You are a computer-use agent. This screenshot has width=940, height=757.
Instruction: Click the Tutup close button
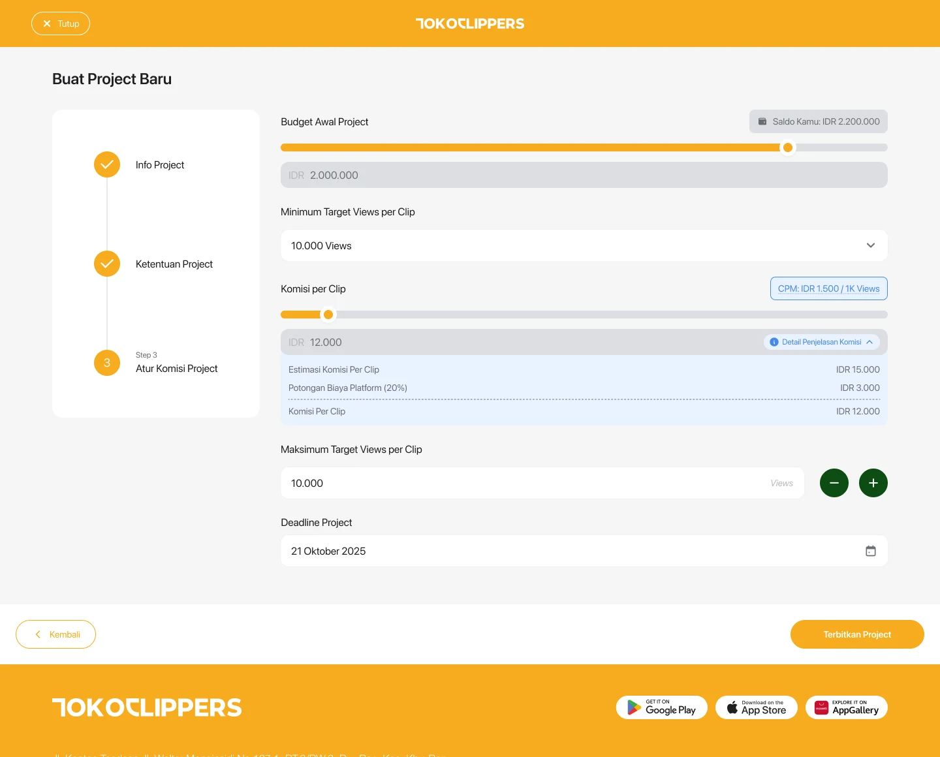(x=61, y=23)
